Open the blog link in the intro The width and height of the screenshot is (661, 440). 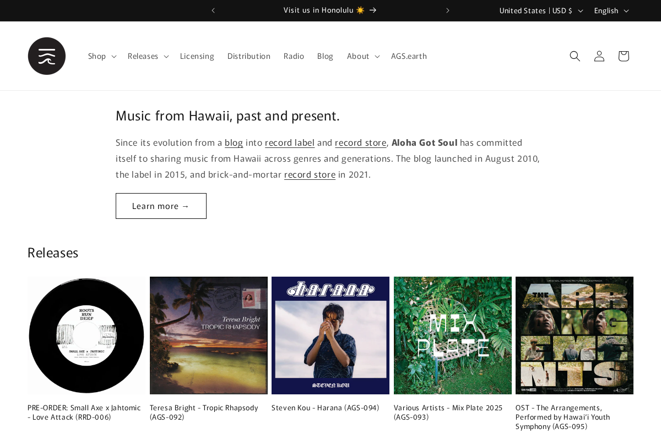pyautogui.click(x=234, y=142)
